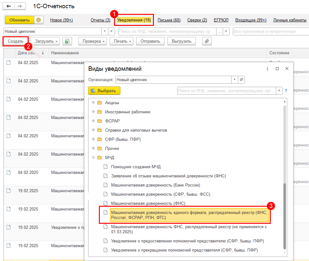Click the Акцизы folder icon
Viewport: 309px width, 261px height.
point(100,103)
